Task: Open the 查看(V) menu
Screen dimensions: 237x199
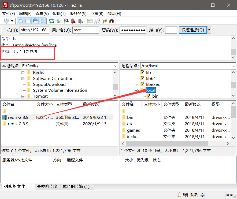Action: (42, 14)
